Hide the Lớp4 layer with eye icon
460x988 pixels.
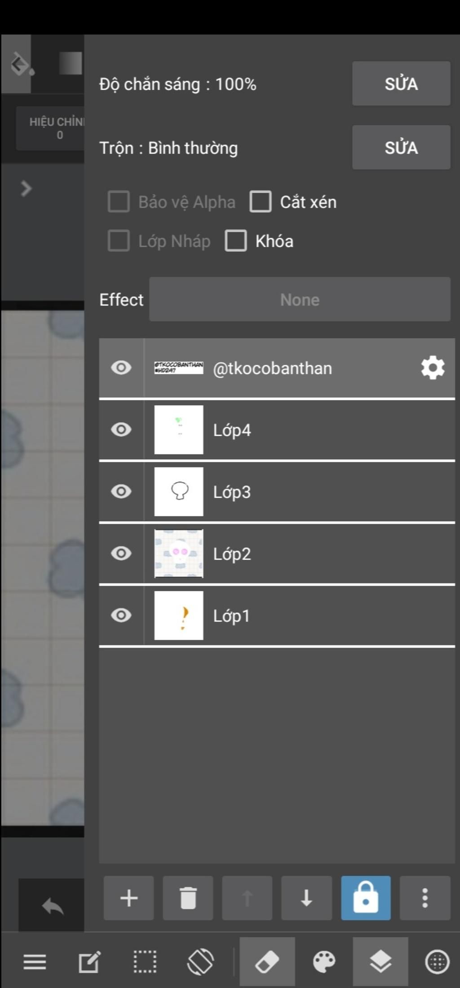click(121, 430)
